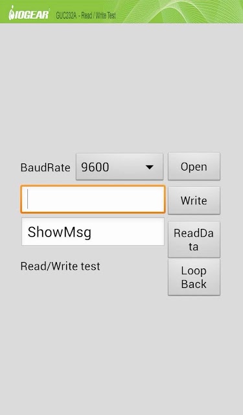Click the Read/Write test status label
Image resolution: width=243 pixels, height=415 pixels.
(60, 266)
